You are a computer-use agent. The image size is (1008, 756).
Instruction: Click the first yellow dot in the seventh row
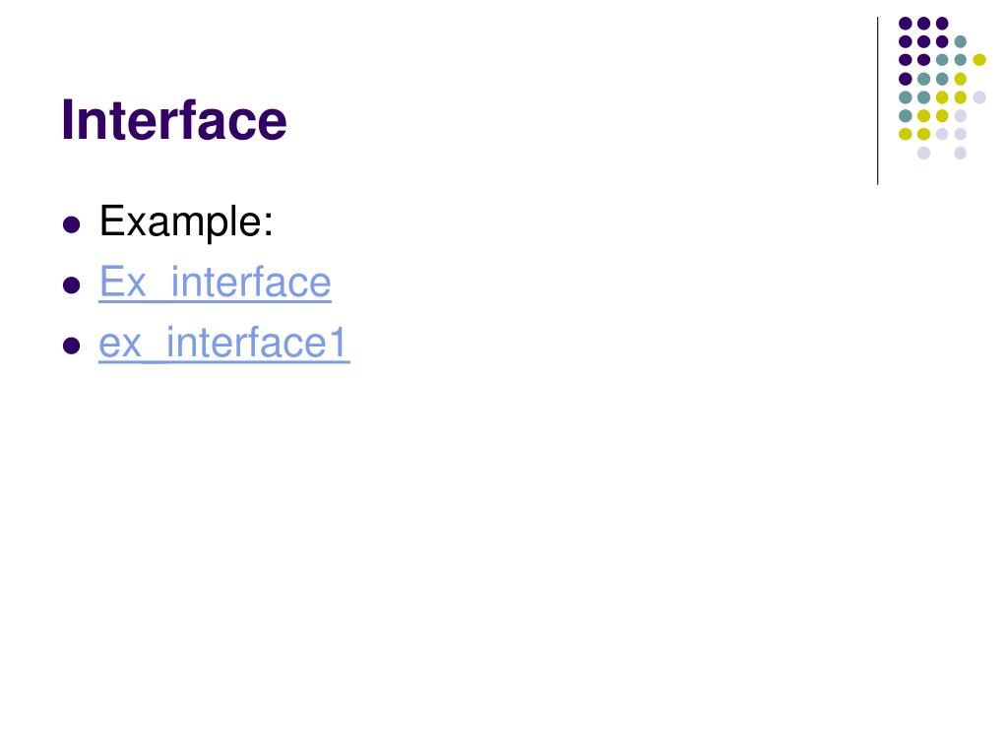(906, 134)
